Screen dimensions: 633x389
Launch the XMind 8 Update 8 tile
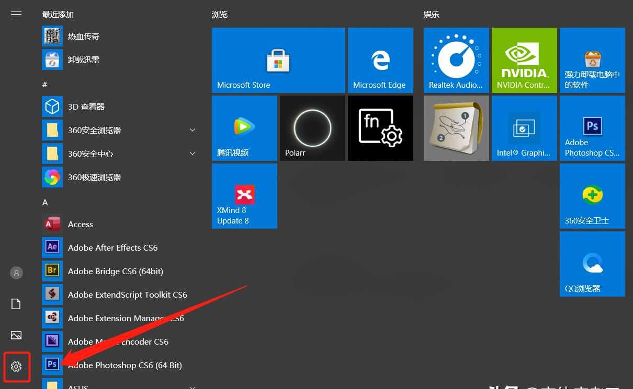coord(244,196)
